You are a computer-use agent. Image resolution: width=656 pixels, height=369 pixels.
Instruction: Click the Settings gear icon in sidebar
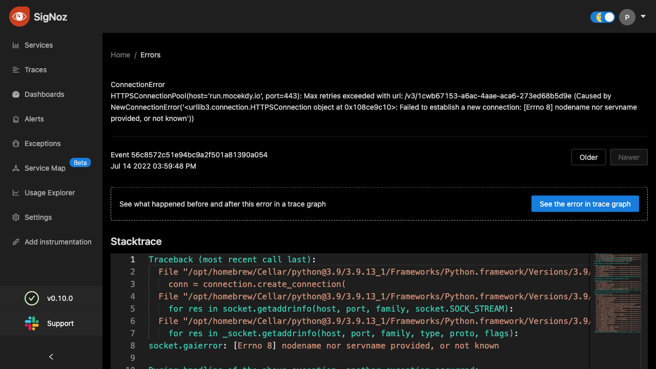(16, 217)
